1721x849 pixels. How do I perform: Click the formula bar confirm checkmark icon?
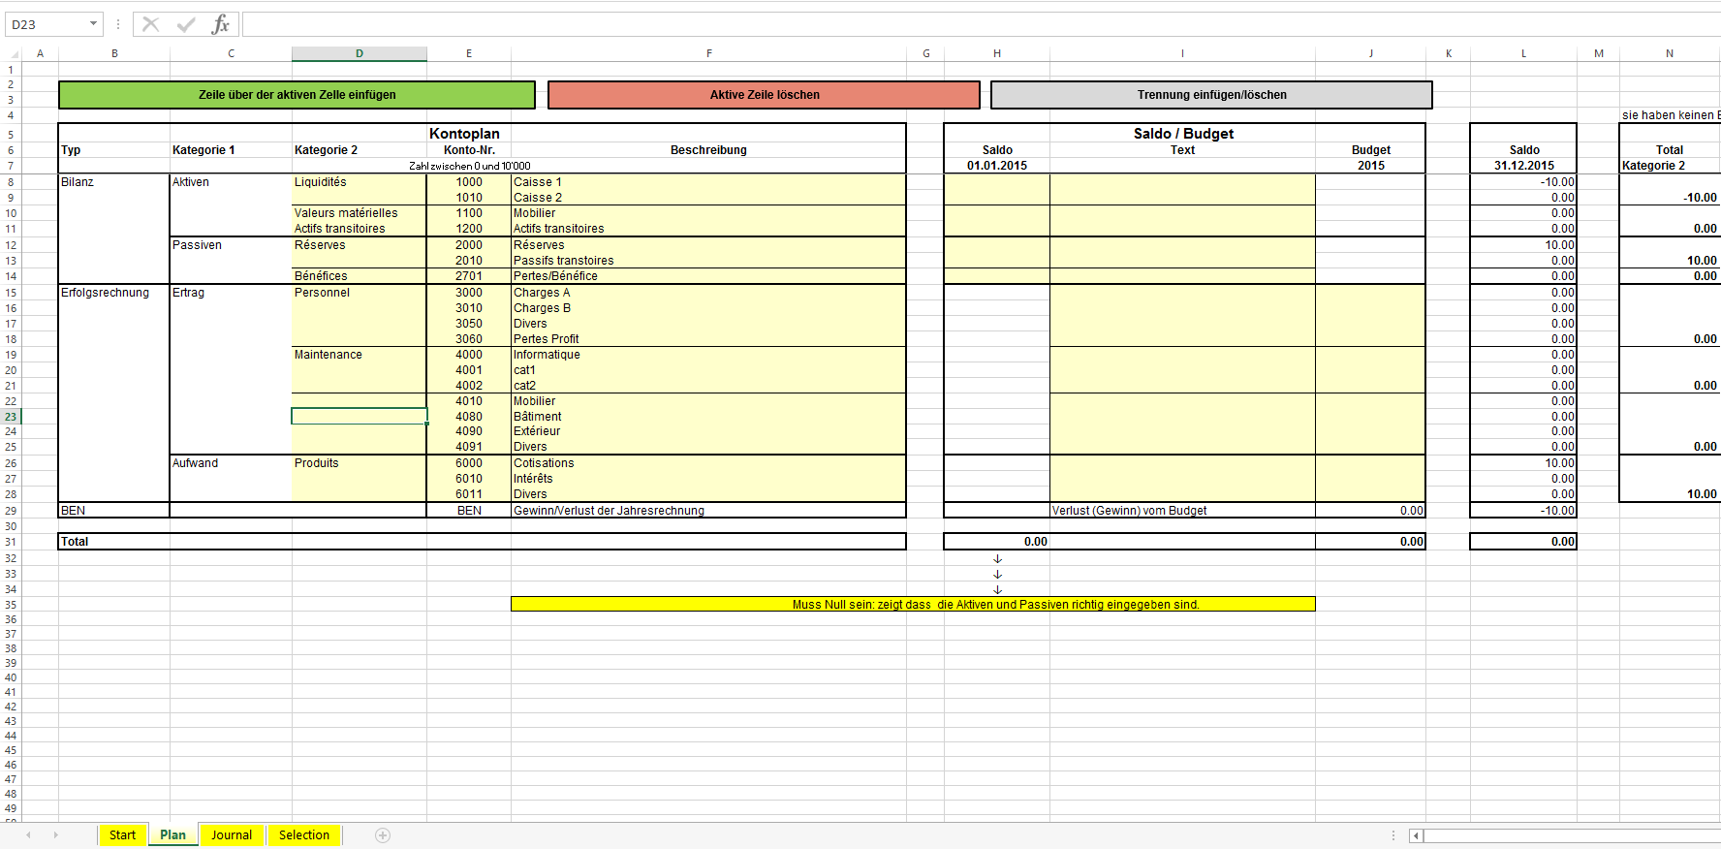[x=186, y=24]
